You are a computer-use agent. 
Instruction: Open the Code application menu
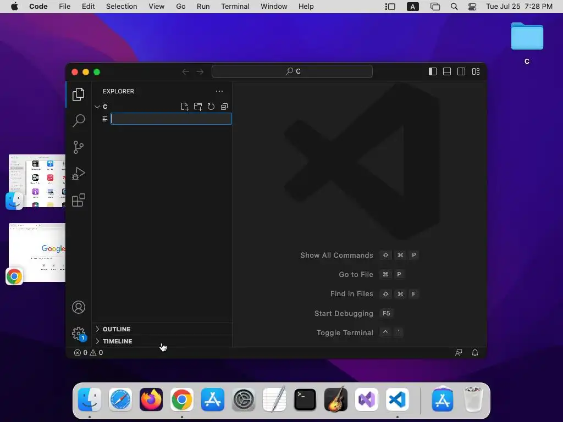pyautogui.click(x=38, y=7)
